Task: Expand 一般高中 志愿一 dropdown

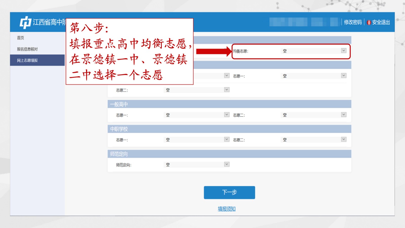Action: tap(227, 115)
